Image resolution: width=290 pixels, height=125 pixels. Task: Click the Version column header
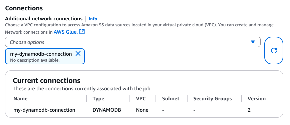257,99
